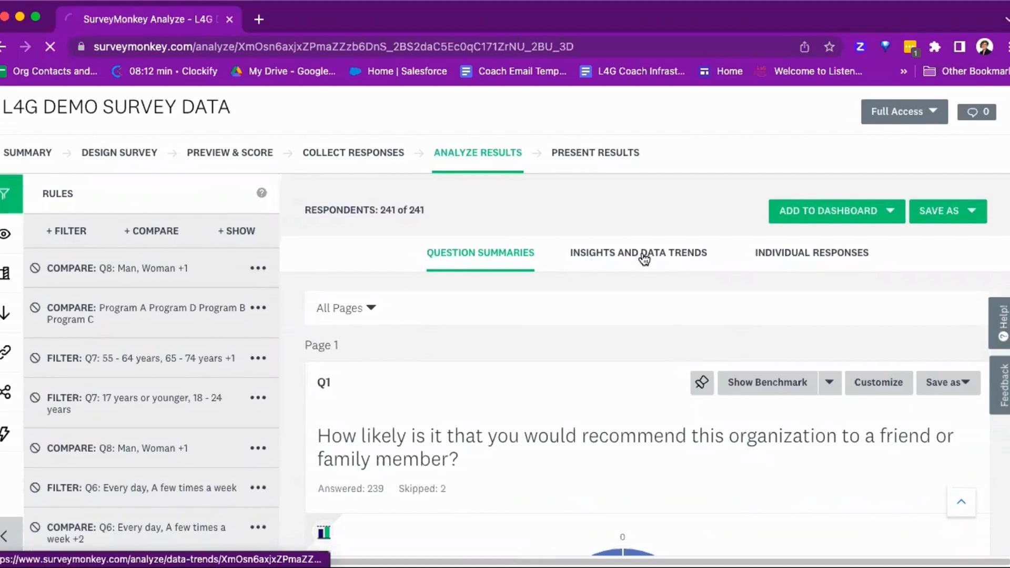Switch to Insights and Data Trends tab
The width and height of the screenshot is (1010, 568).
[x=638, y=253]
